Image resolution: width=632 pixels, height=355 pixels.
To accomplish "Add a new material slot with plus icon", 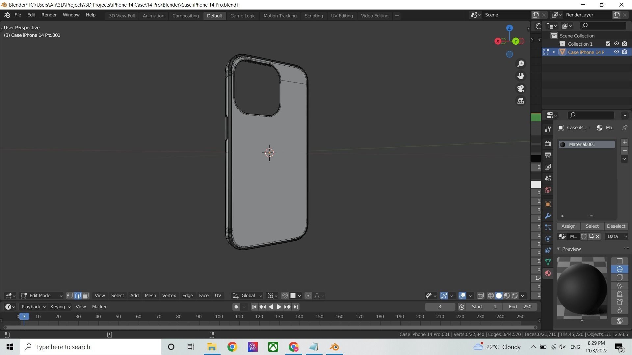I will 624,142.
